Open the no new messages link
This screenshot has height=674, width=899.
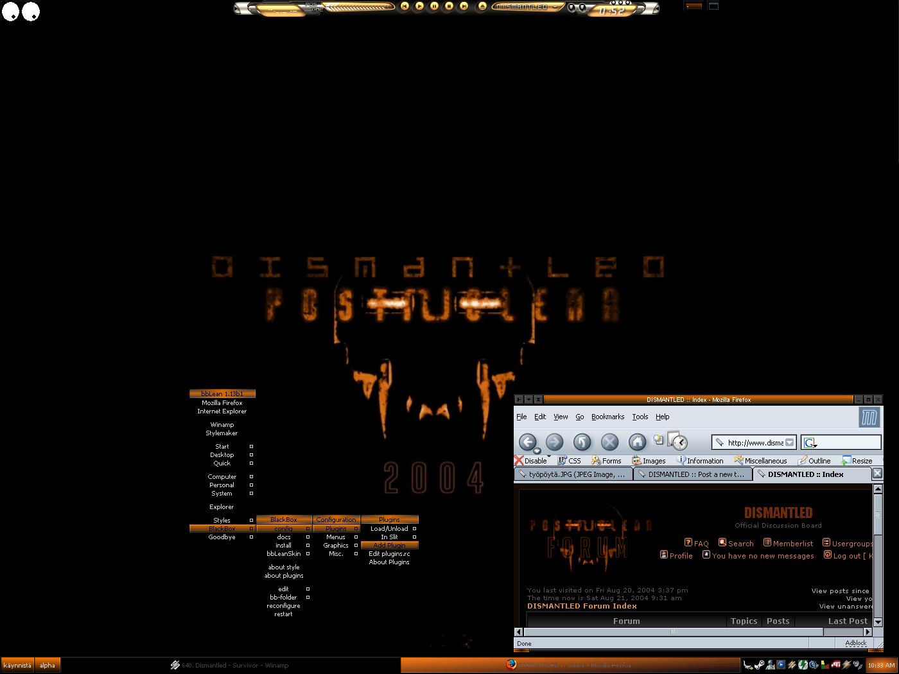(x=758, y=555)
